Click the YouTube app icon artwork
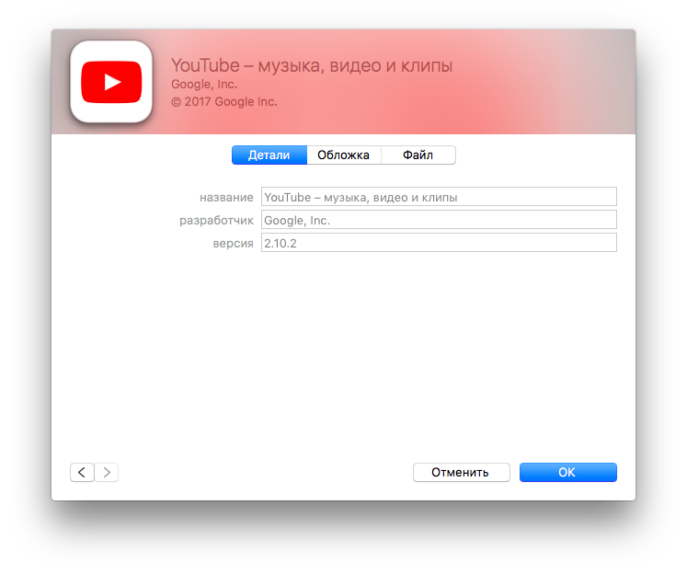Screen dimensions: 687x574 (x=111, y=82)
